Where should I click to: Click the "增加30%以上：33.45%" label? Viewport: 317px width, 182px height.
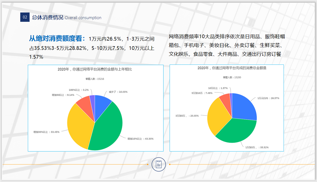pos(46,131)
